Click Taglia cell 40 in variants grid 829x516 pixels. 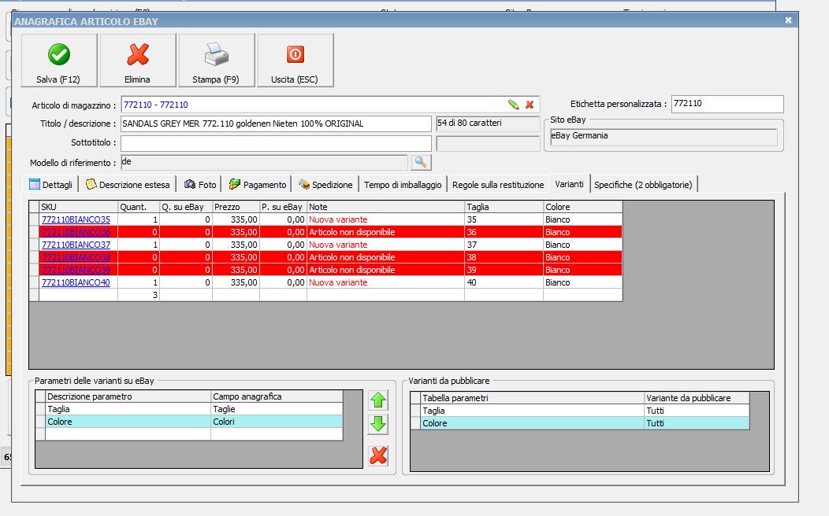pos(504,283)
